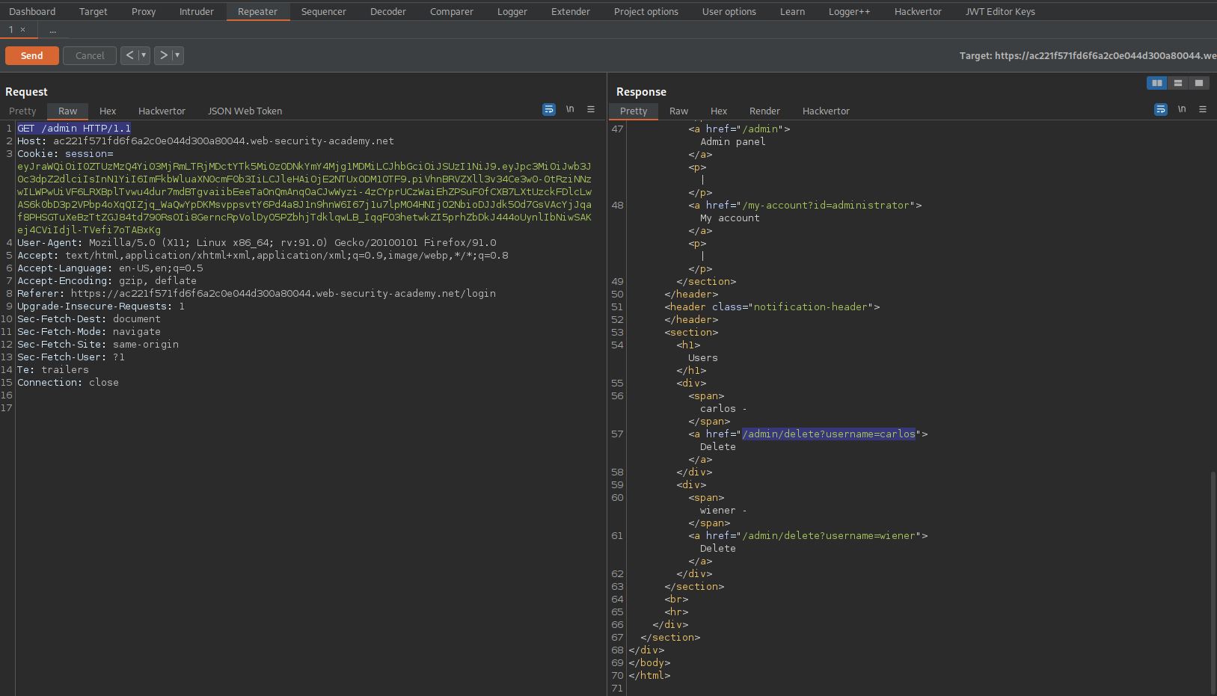Click the /admin/delete?username=wiener href text

pos(829,536)
